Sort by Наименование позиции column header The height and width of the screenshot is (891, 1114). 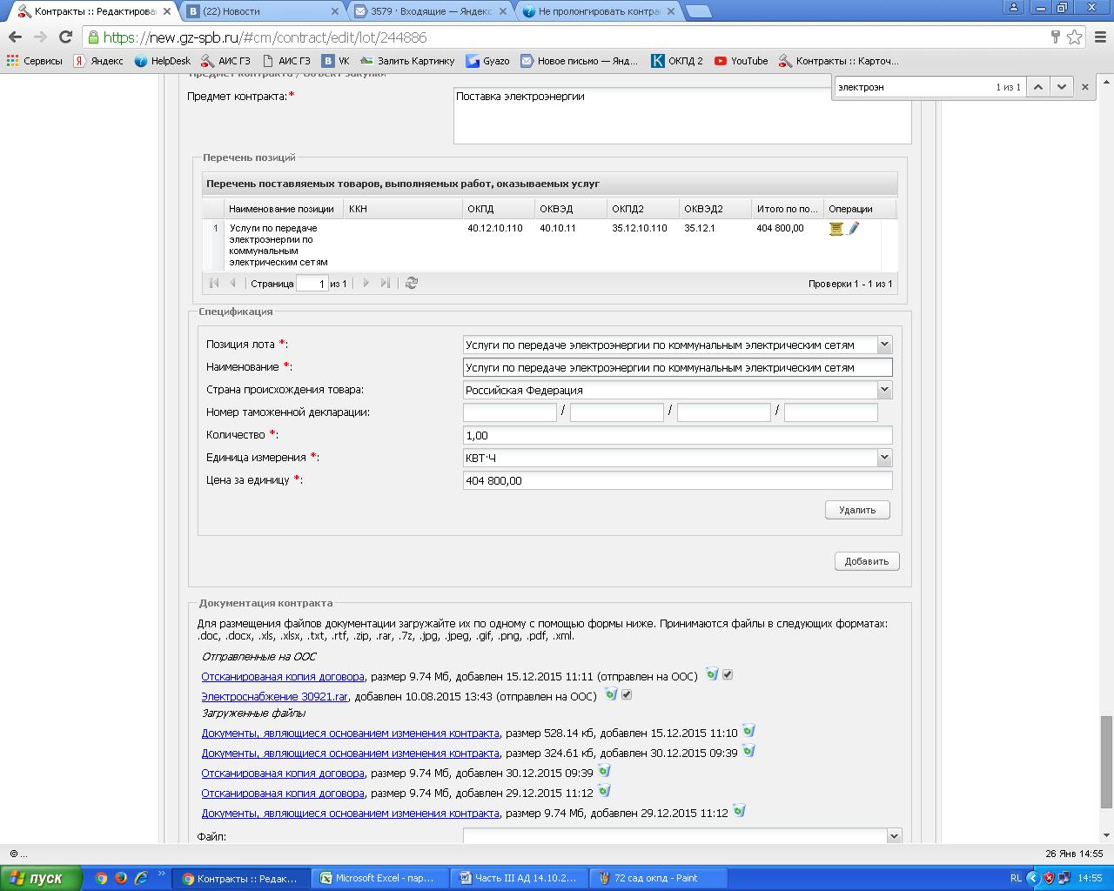point(283,209)
